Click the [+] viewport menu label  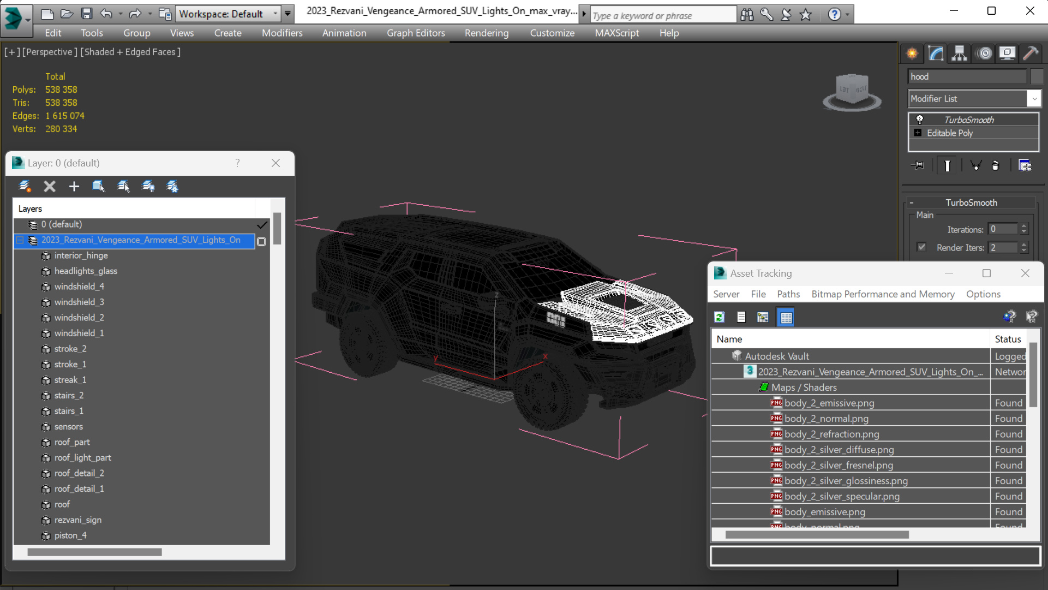(x=12, y=52)
